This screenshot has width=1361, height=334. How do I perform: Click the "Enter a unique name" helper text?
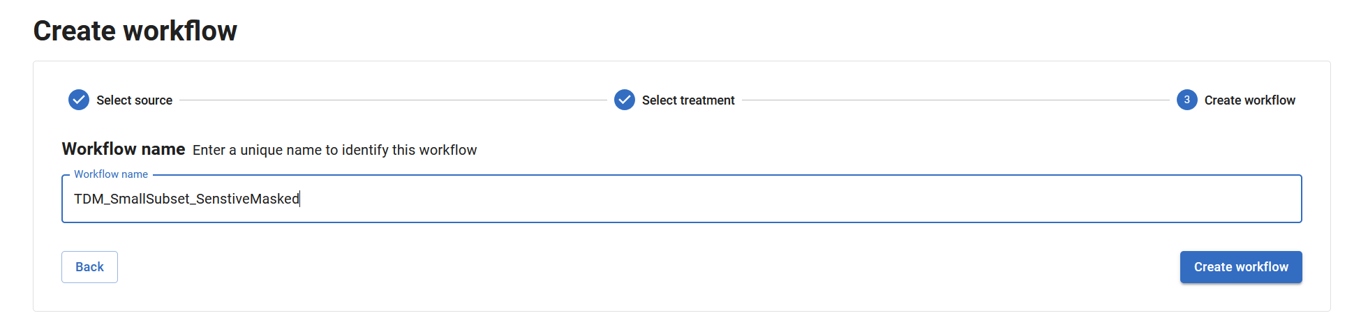point(334,150)
